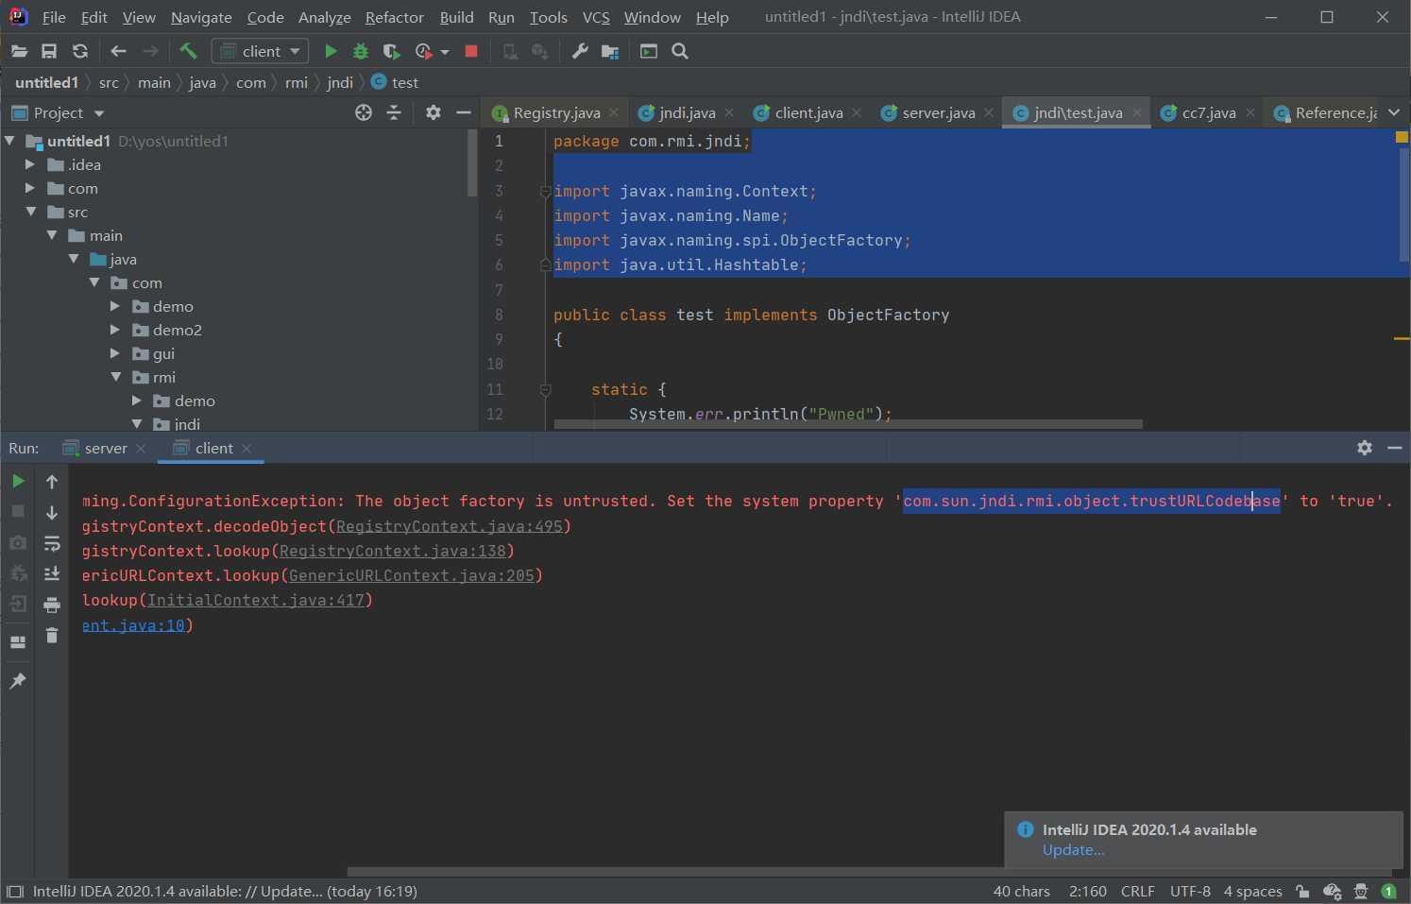
Task: Click 'rmi' in the breadcrumb bar
Action: tap(297, 82)
